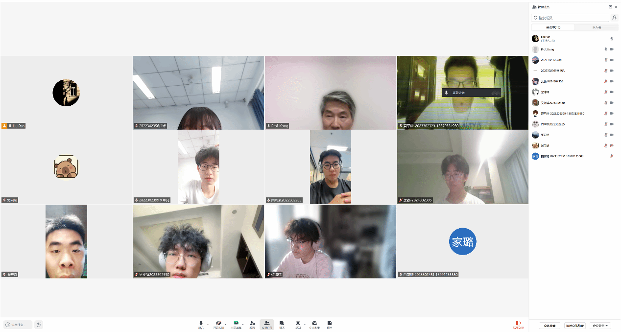Select Prof Kong's video tile
Image resolution: width=621 pixels, height=332 pixels.
[x=331, y=92]
